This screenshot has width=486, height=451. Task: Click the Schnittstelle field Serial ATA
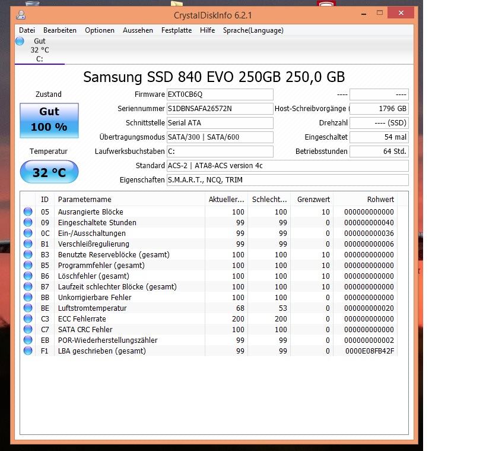[220, 123]
